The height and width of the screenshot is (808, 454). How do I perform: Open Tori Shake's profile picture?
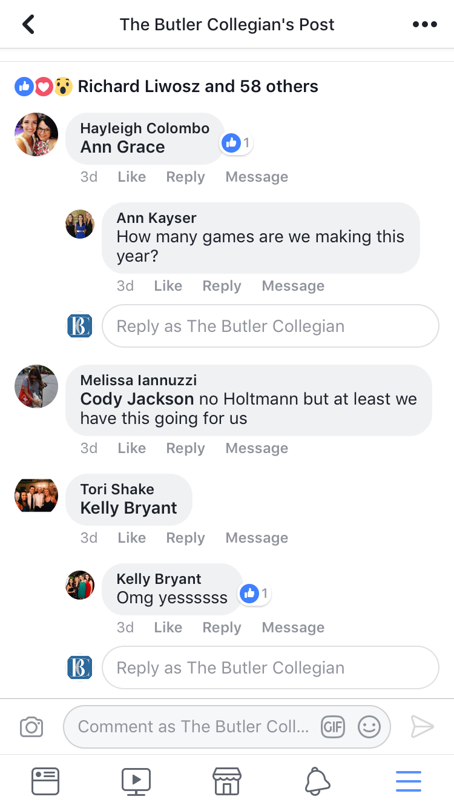click(x=36, y=495)
